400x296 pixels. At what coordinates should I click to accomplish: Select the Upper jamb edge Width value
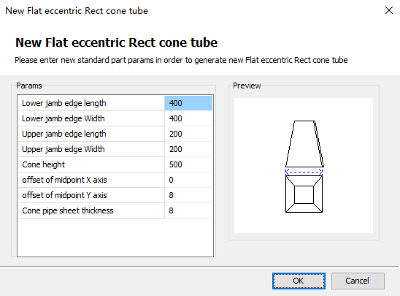point(188,149)
